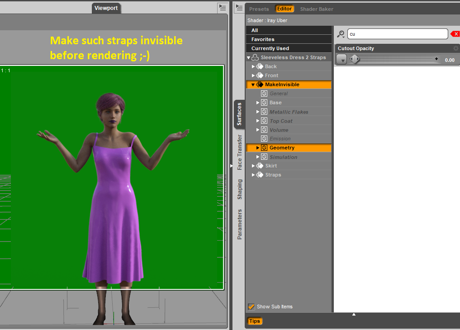Select the Viewport tab
Viewport: 460px width, 330px height.
[x=106, y=8]
